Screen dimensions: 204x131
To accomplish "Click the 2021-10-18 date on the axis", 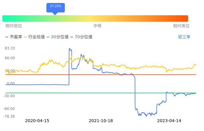I will [x=101, y=121].
